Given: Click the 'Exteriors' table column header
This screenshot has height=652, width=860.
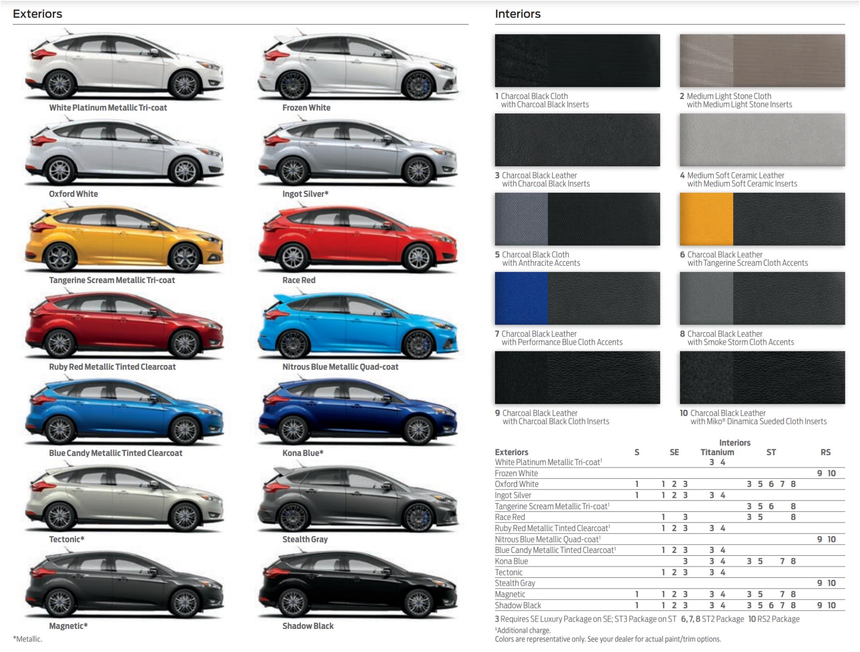Looking at the screenshot, I should 511,452.
